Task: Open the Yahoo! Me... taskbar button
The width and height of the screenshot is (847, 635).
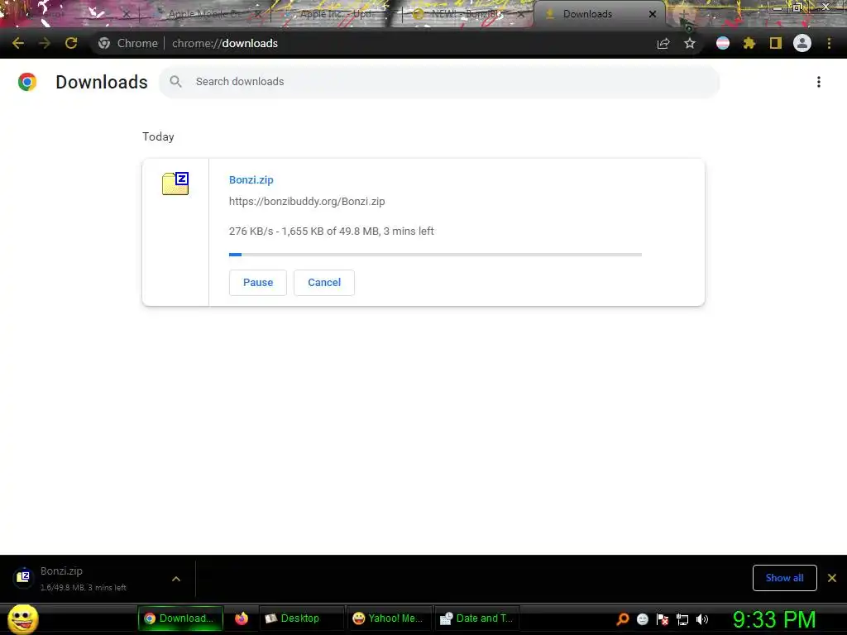Action: click(389, 618)
